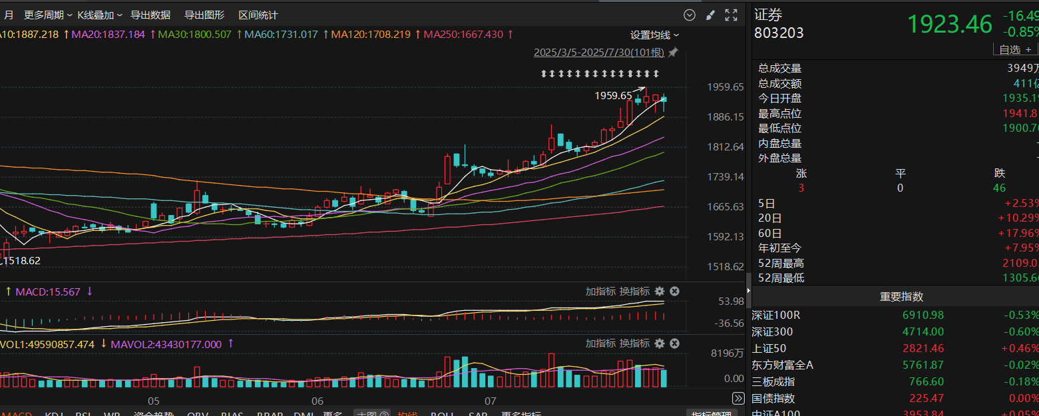Open the 三板成指 index row

[x=895, y=381]
